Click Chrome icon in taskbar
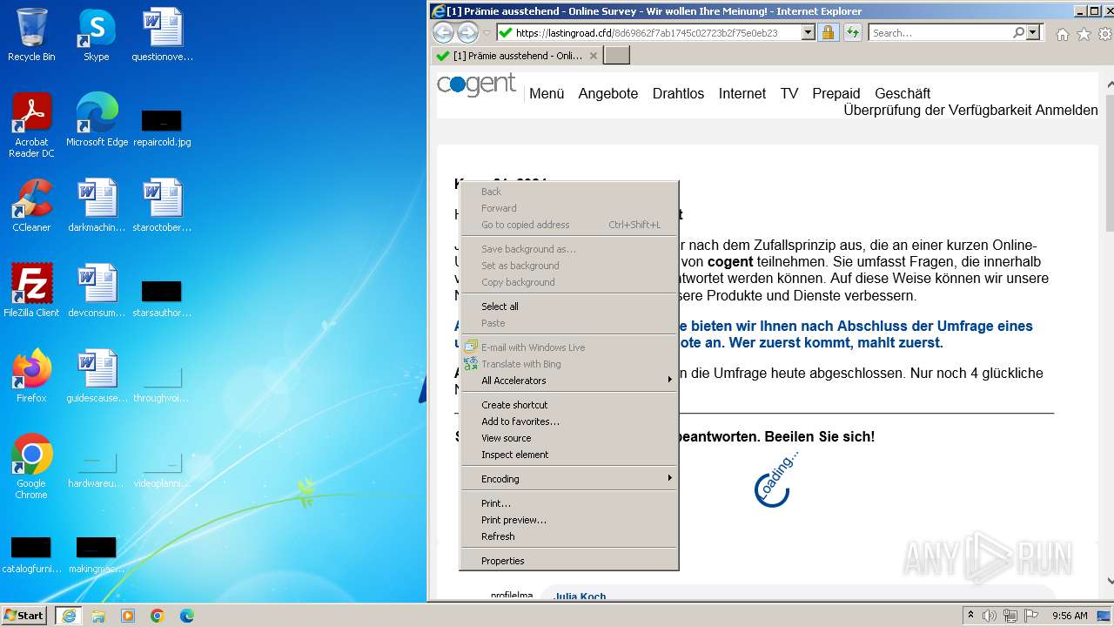The height and width of the screenshot is (627, 1114). coord(158,615)
